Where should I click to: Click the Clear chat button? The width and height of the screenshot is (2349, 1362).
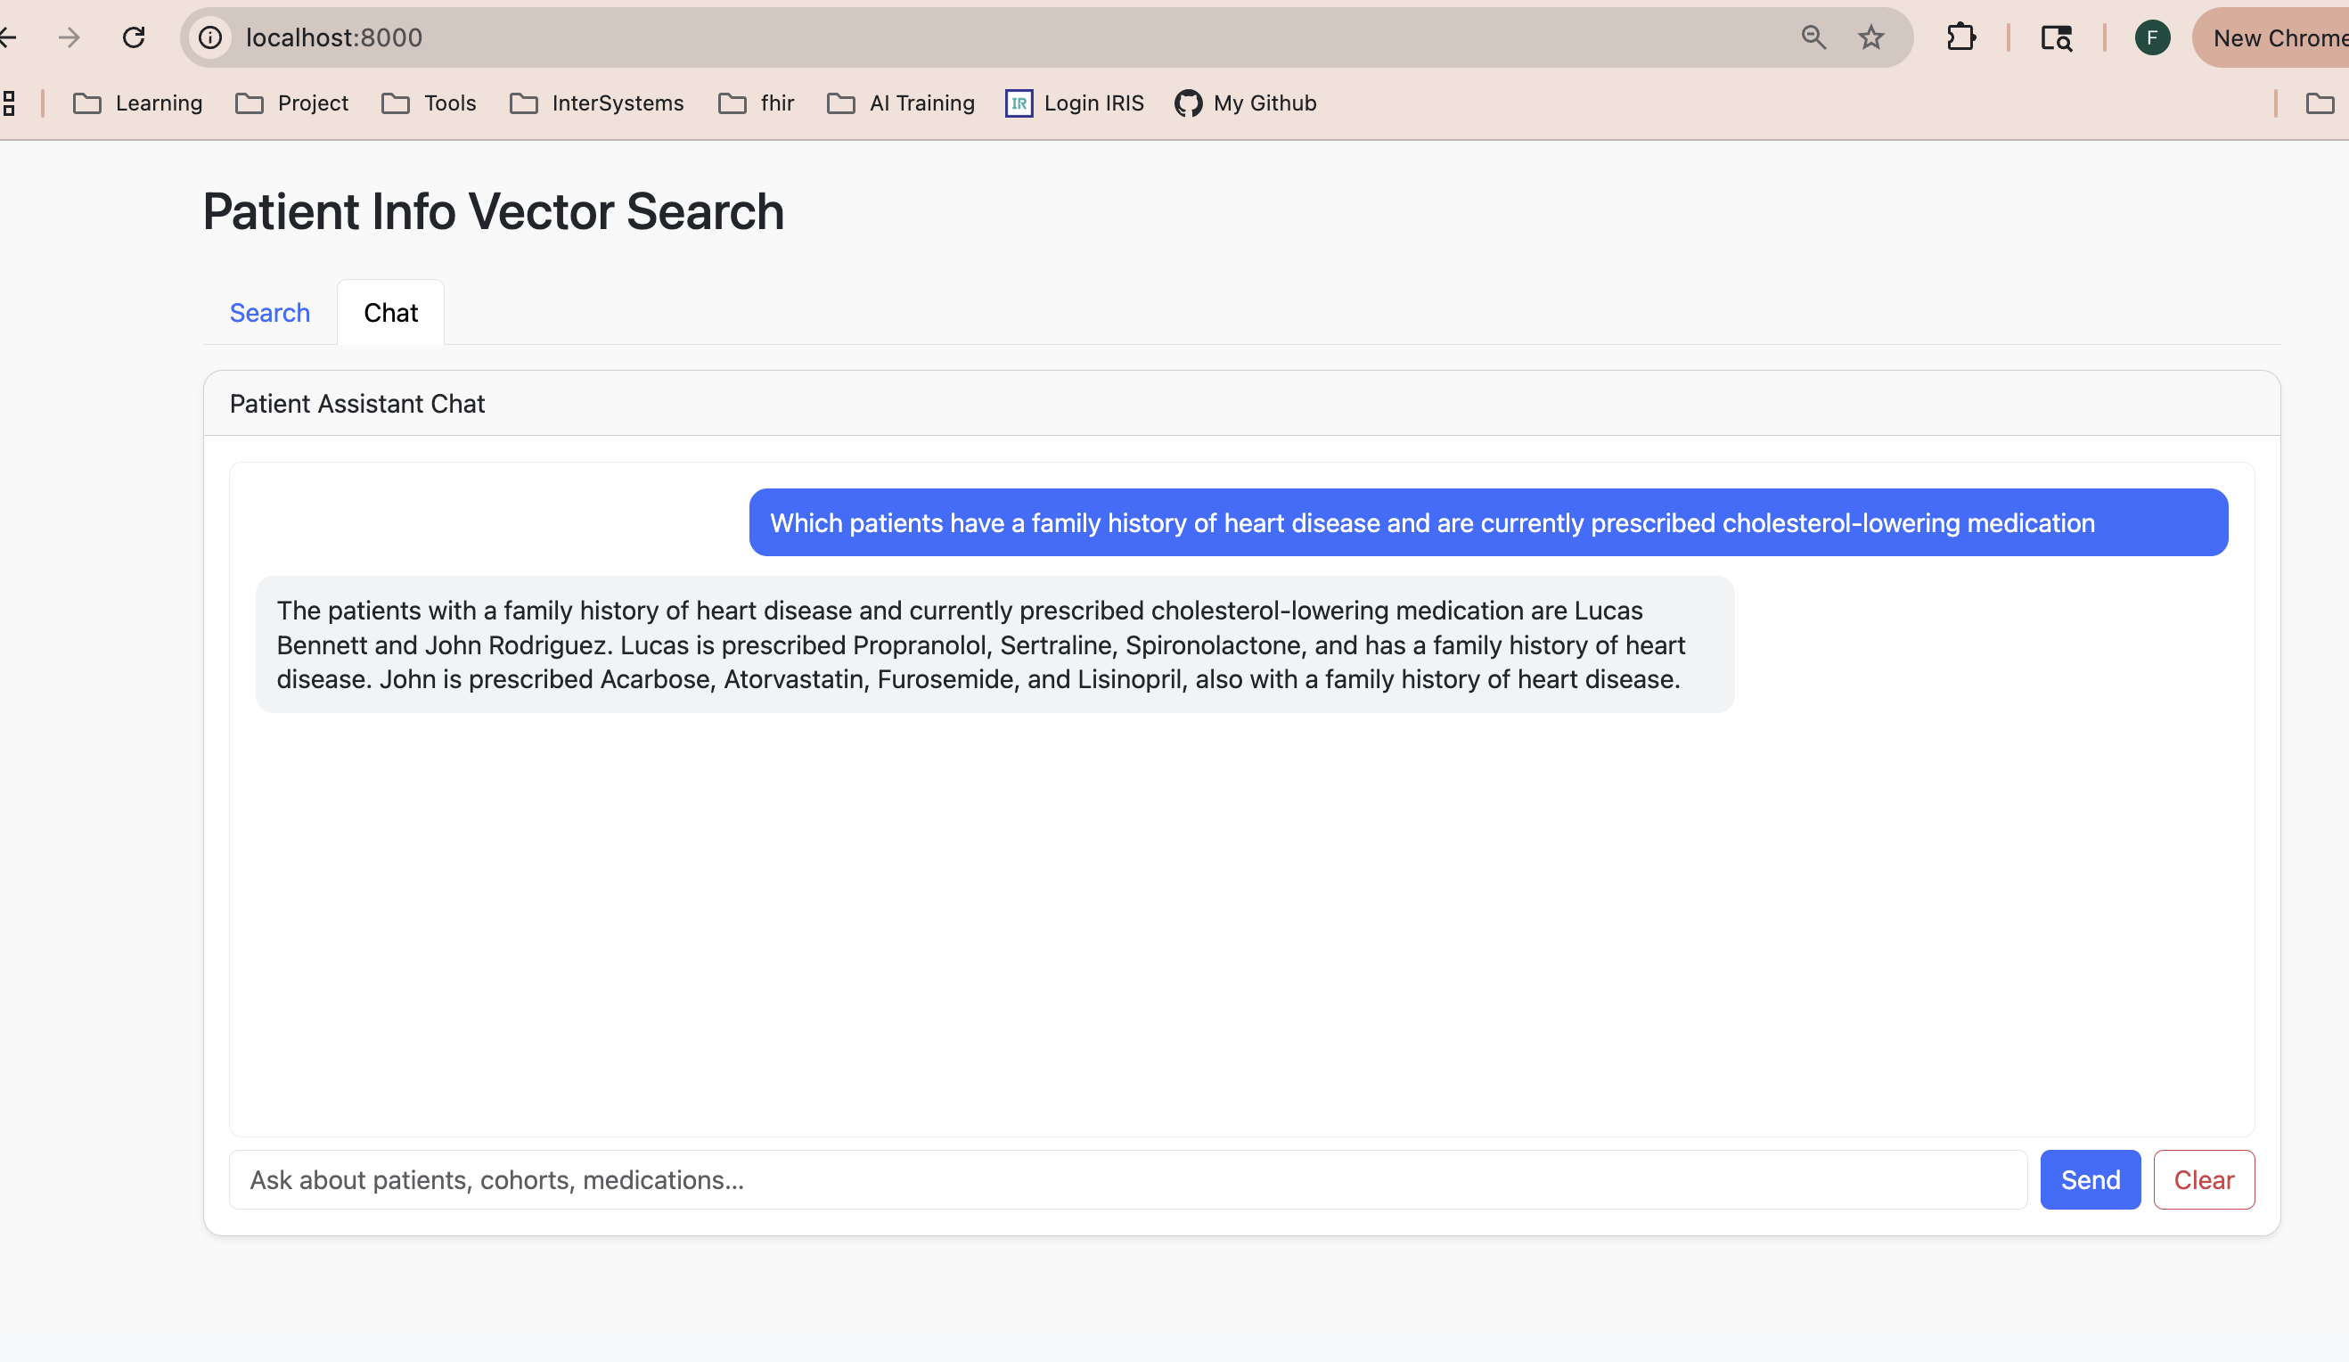click(2203, 1180)
